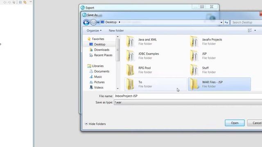Image resolution: width=262 pixels, height=147 pixels.
Task: Click the navigation pane scroll down arrow
Action: click(117, 89)
